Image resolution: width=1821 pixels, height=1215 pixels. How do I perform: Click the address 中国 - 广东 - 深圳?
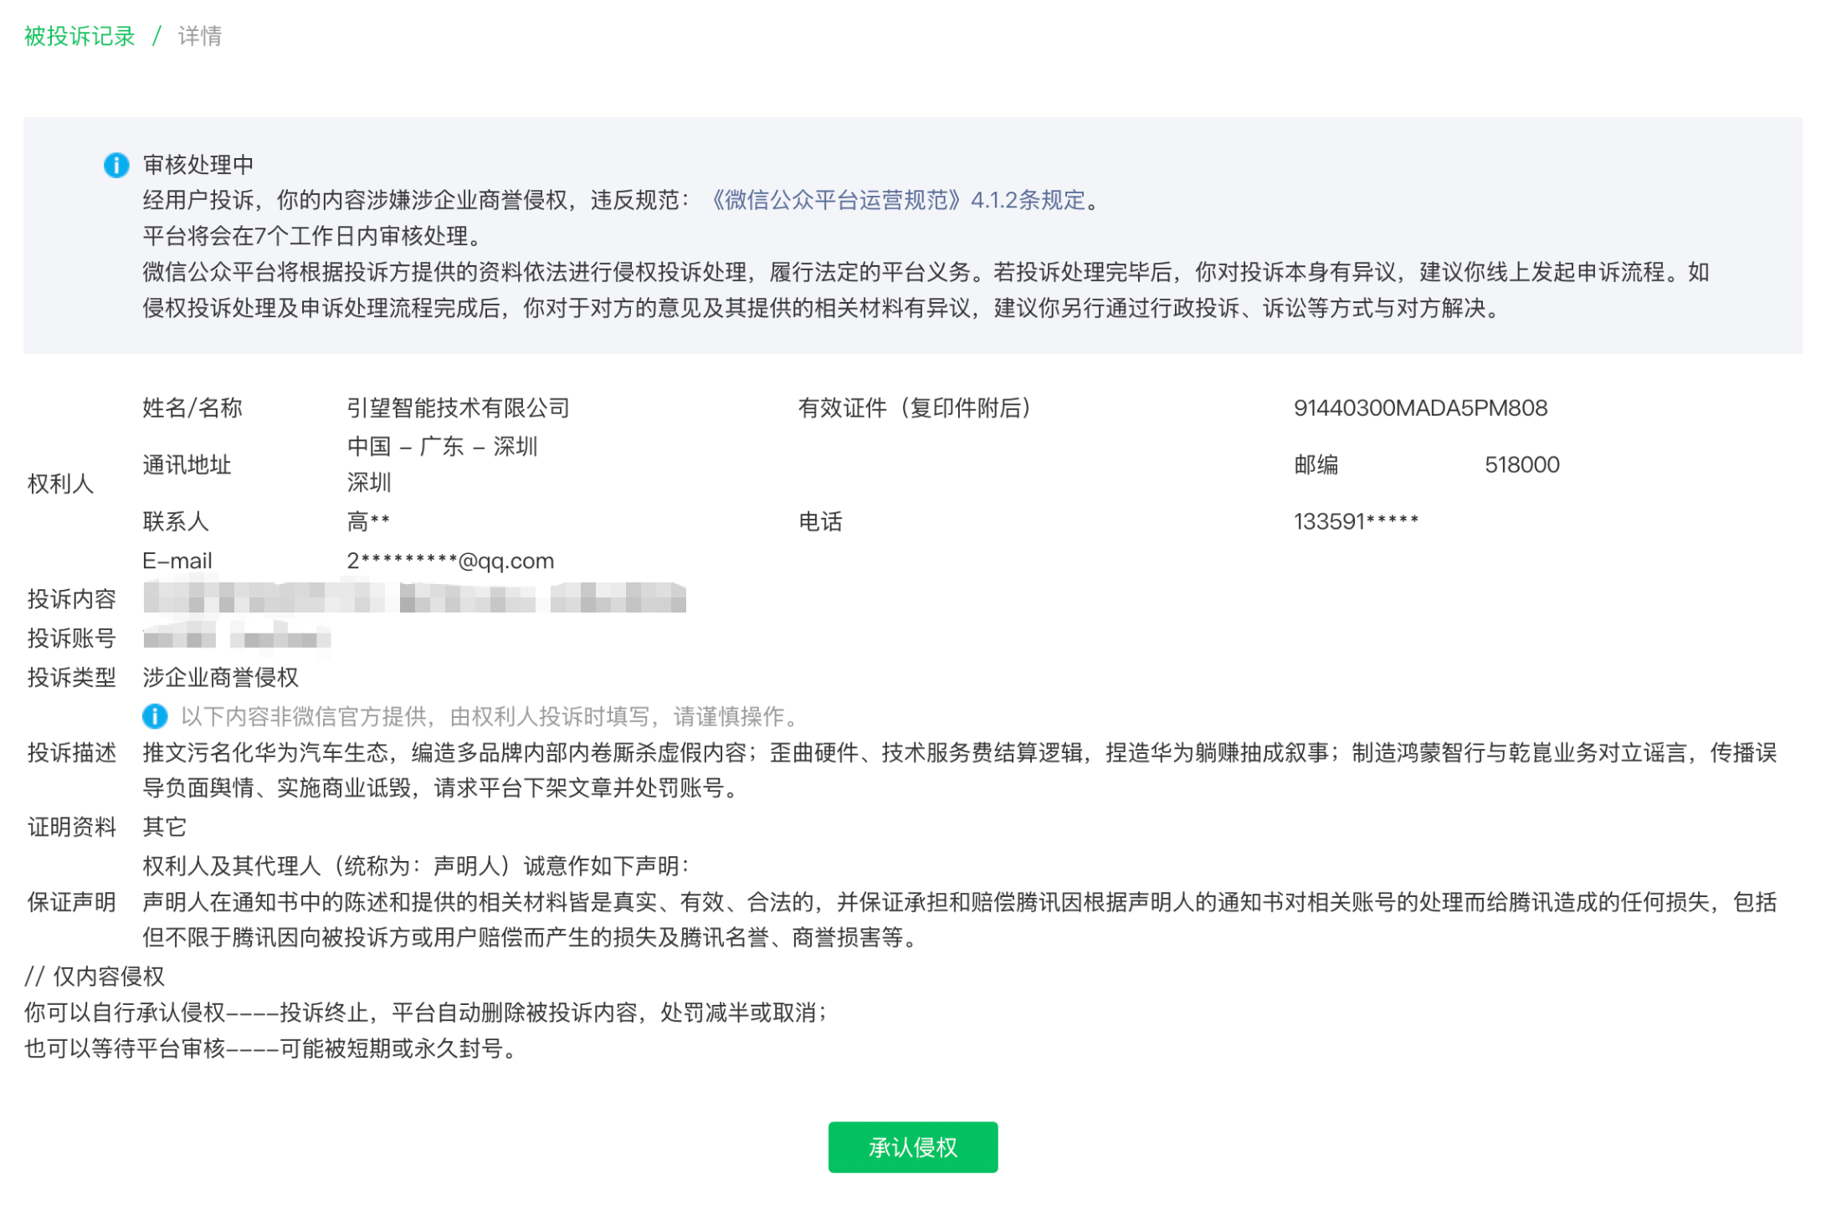442,447
